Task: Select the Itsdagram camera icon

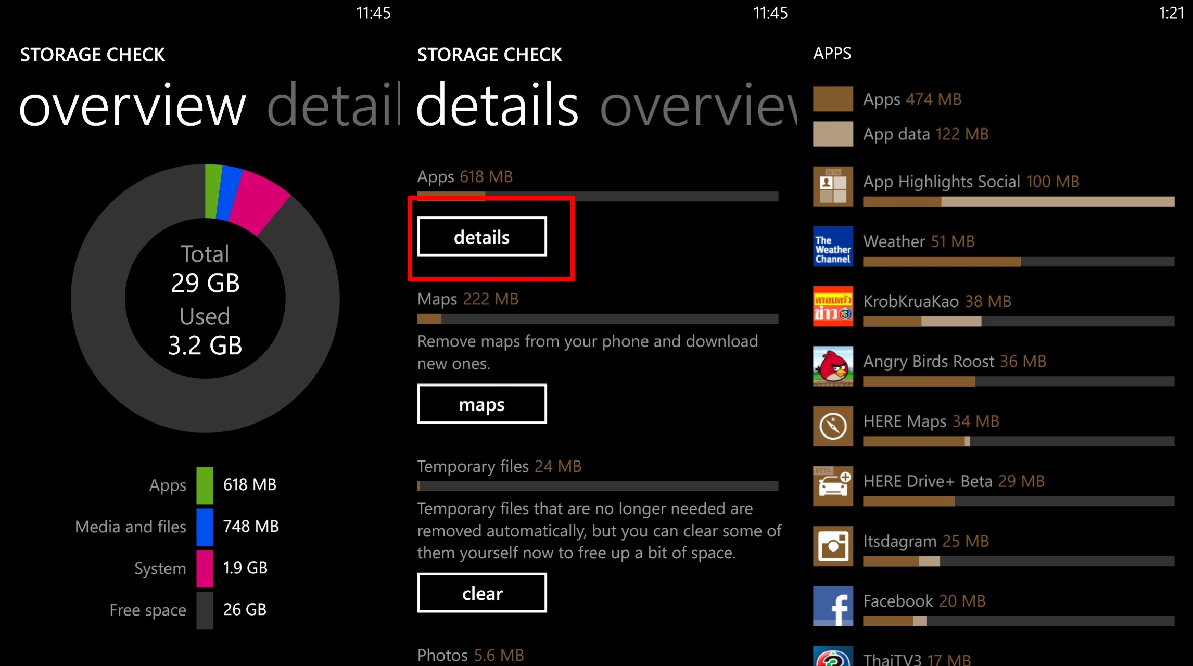Action: click(833, 546)
